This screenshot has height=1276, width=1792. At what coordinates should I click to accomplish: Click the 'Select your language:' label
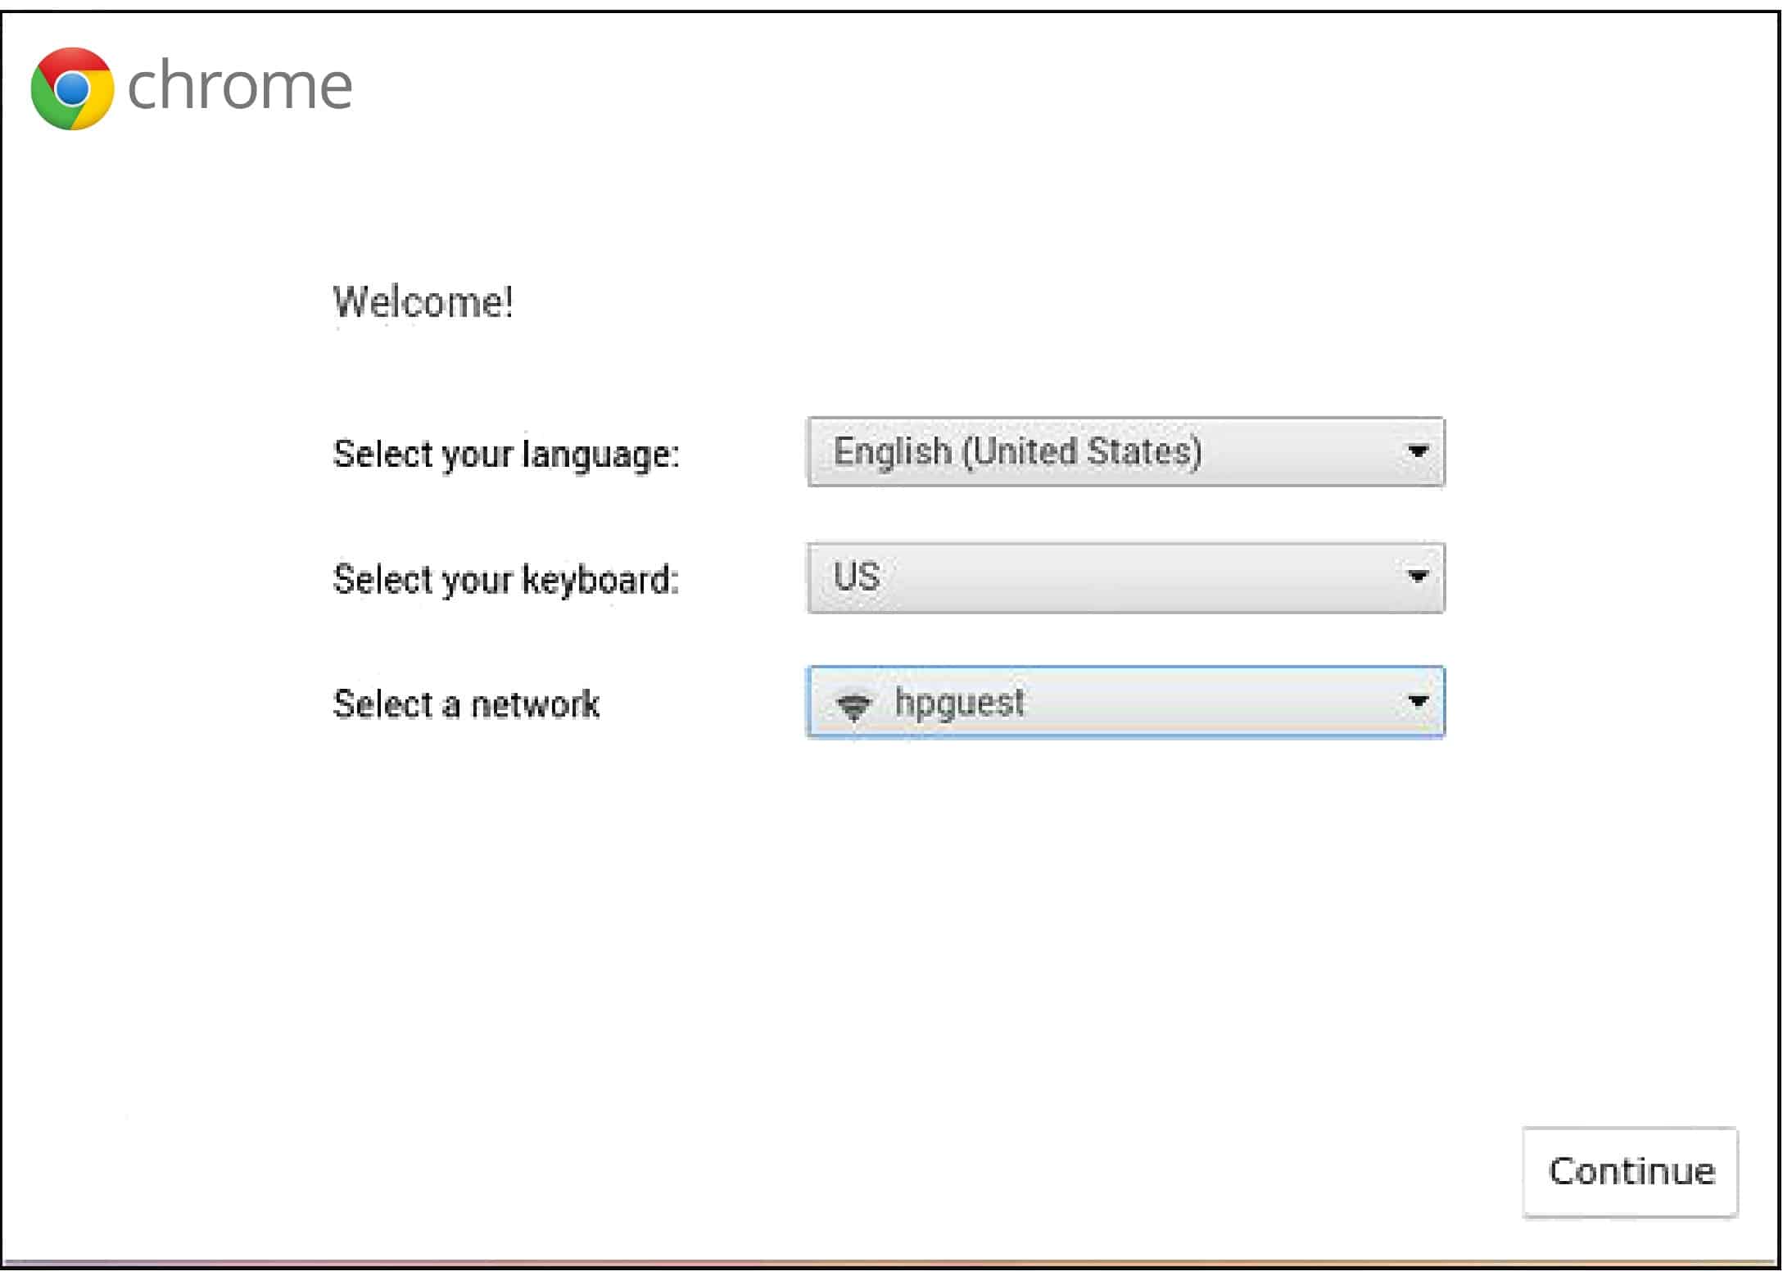coord(506,455)
